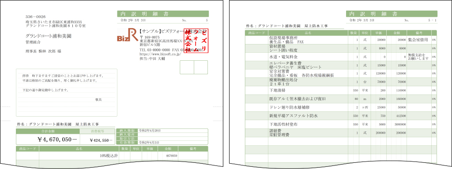Click quantity 80 in アルミ笠木 row
The width and height of the screenshot is (452, 169).
click(357, 99)
